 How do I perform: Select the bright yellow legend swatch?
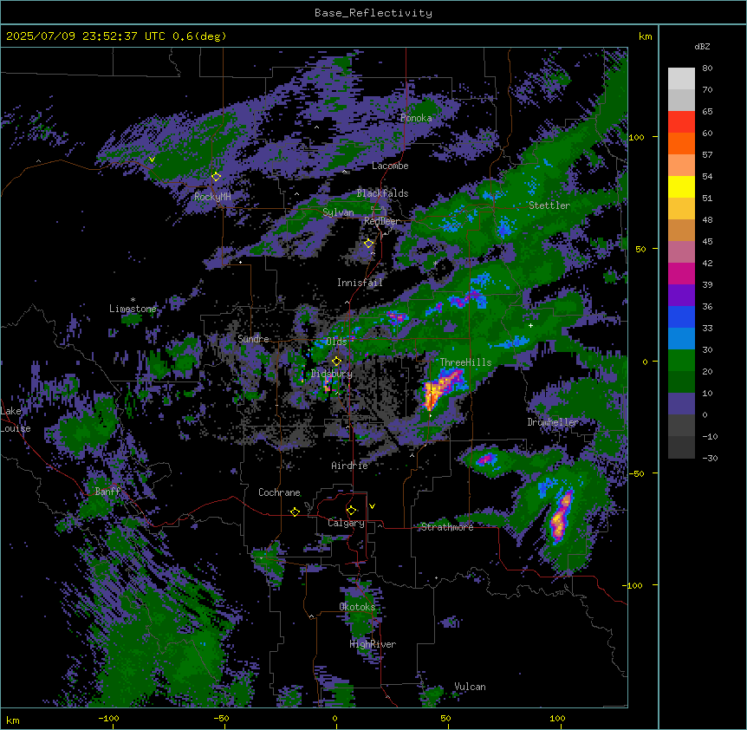681,186
